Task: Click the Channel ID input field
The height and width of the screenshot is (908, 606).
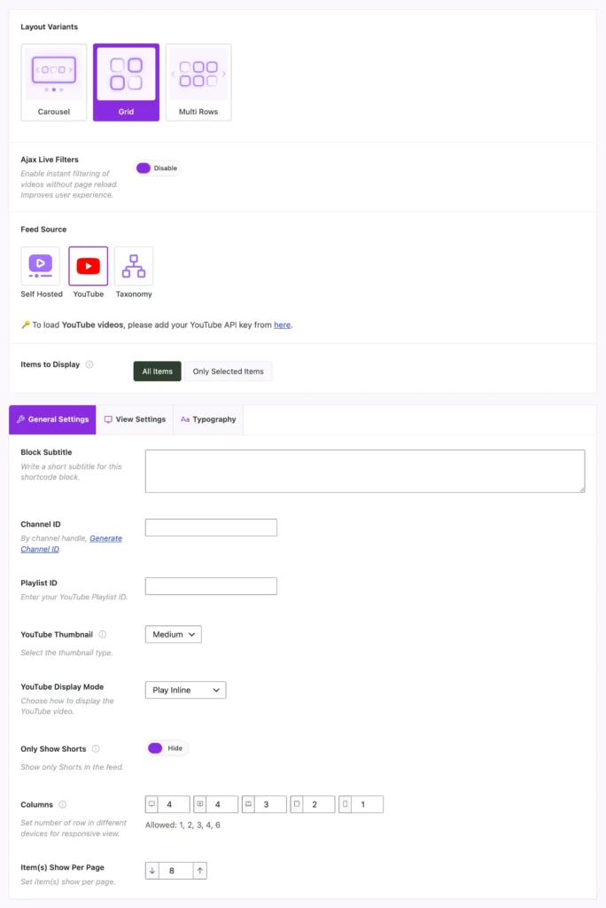Action: coord(211,527)
